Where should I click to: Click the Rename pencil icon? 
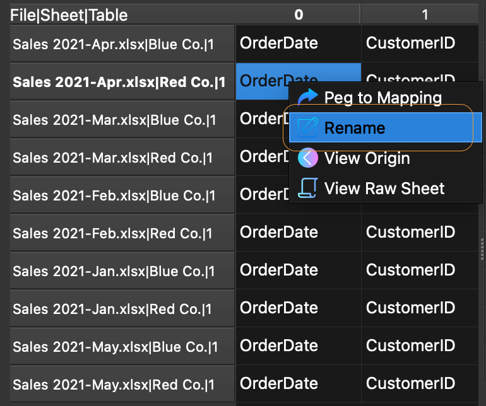(307, 127)
